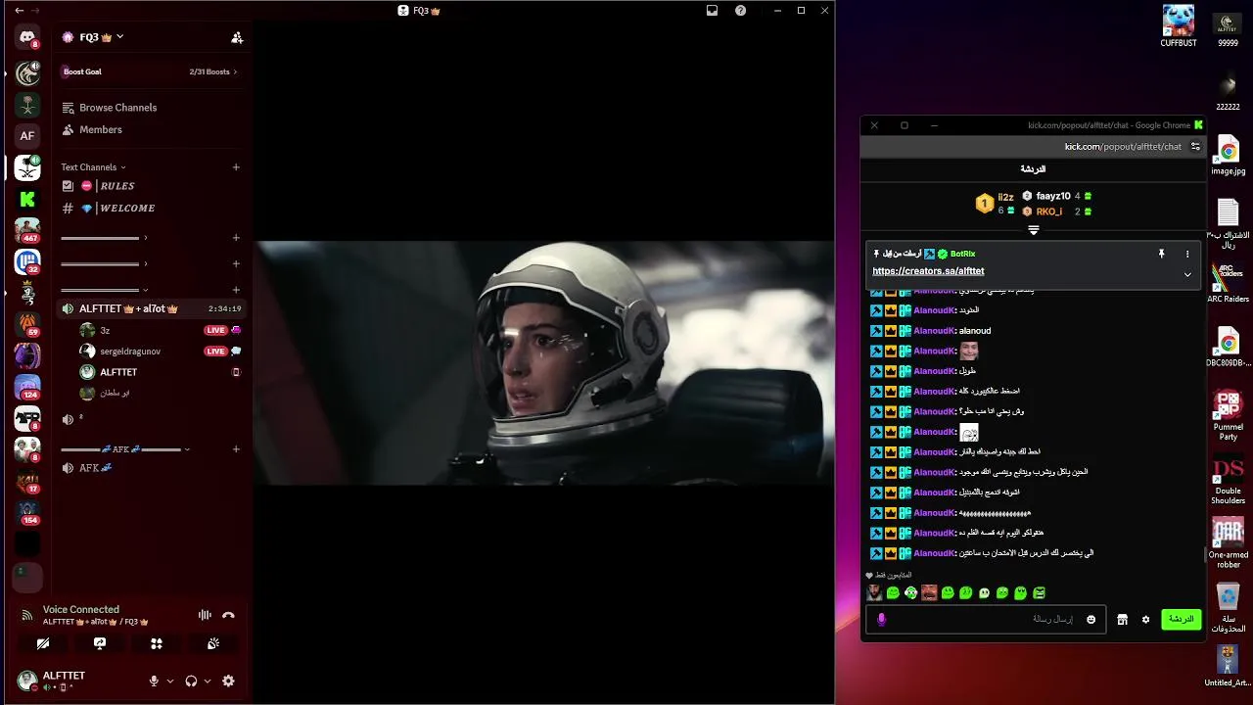1253x705 pixels.
Task: Open Discord help question mark icon
Action: tap(741, 11)
